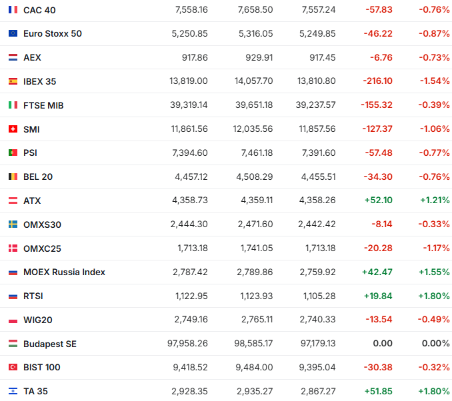Click the Switzerland flag icon beside SMI

[13, 129]
